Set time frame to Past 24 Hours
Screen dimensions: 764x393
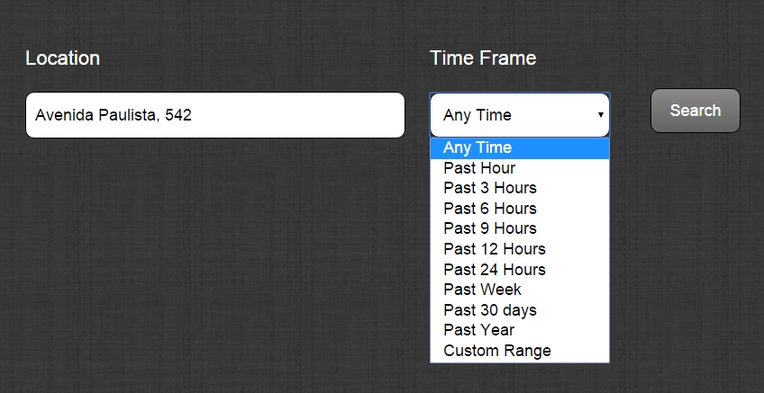point(520,270)
